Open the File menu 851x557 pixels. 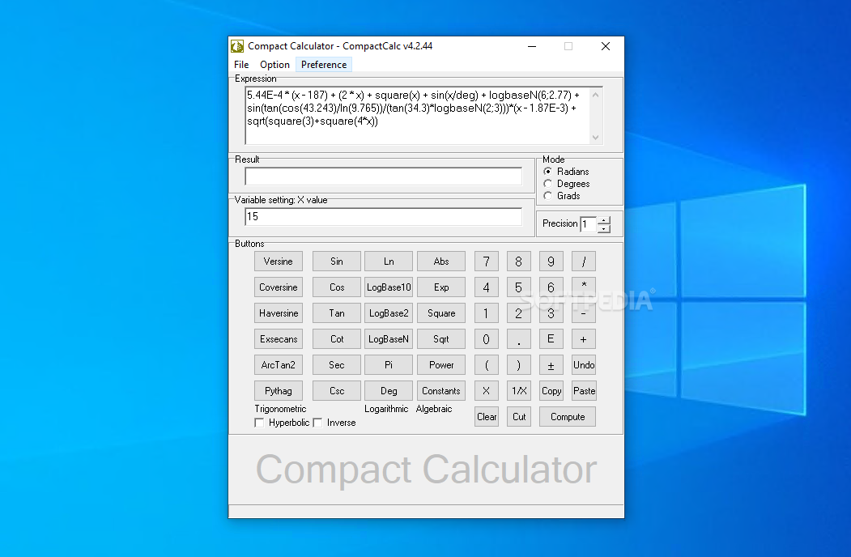pyautogui.click(x=241, y=65)
